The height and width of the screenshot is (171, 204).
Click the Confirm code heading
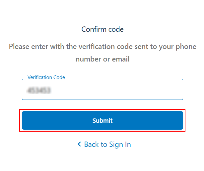pyautogui.click(x=102, y=29)
